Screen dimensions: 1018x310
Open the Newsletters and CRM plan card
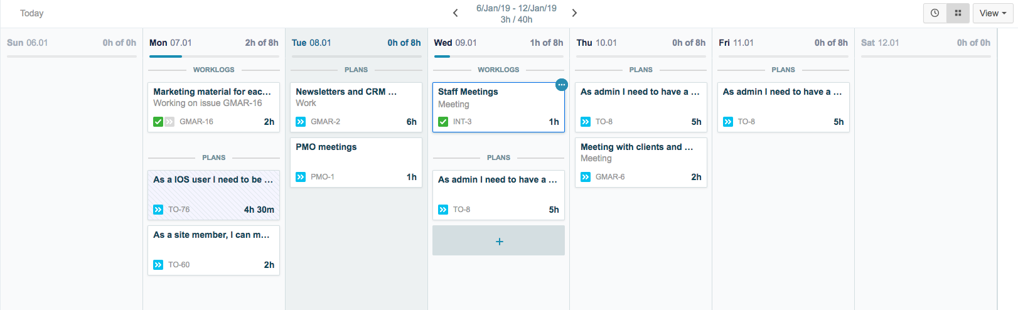[x=356, y=100]
